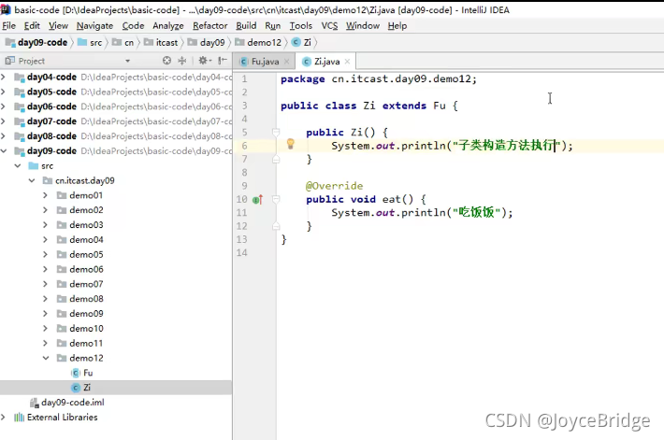The height and width of the screenshot is (440, 664).
Task: Open the Project view dropdown
Action: click(x=127, y=61)
